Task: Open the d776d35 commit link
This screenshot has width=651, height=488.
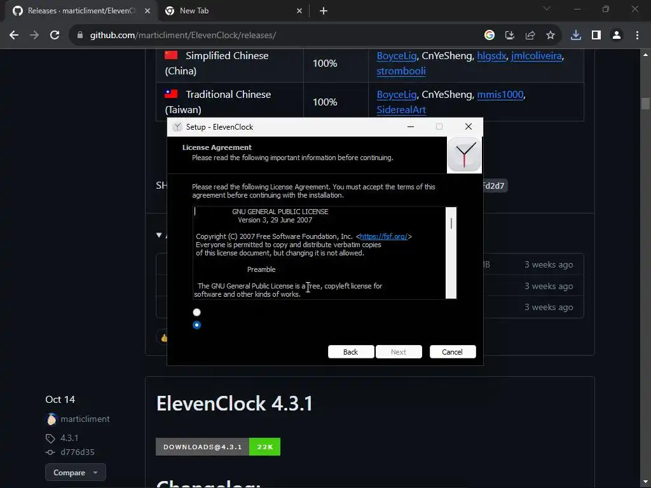Action: pos(78,452)
